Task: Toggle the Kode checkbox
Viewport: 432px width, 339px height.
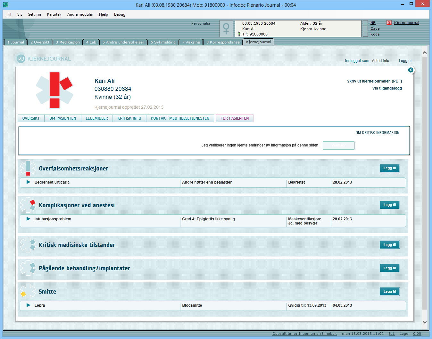Action: click(x=365, y=34)
